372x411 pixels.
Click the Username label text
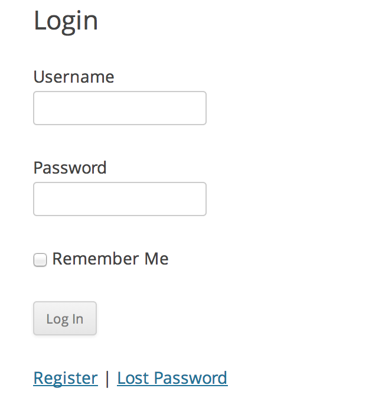[x=74, y=77]
